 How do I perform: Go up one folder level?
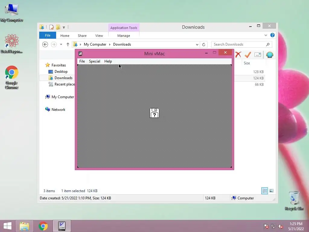coord(68,44)
